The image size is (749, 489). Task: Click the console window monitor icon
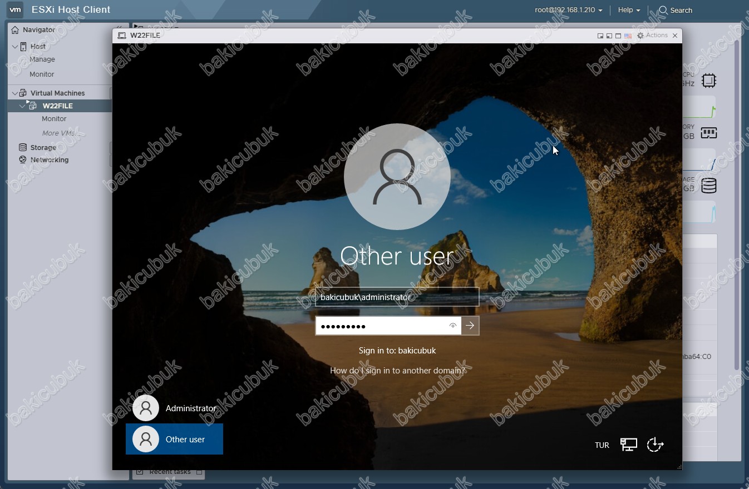[122, 36]
